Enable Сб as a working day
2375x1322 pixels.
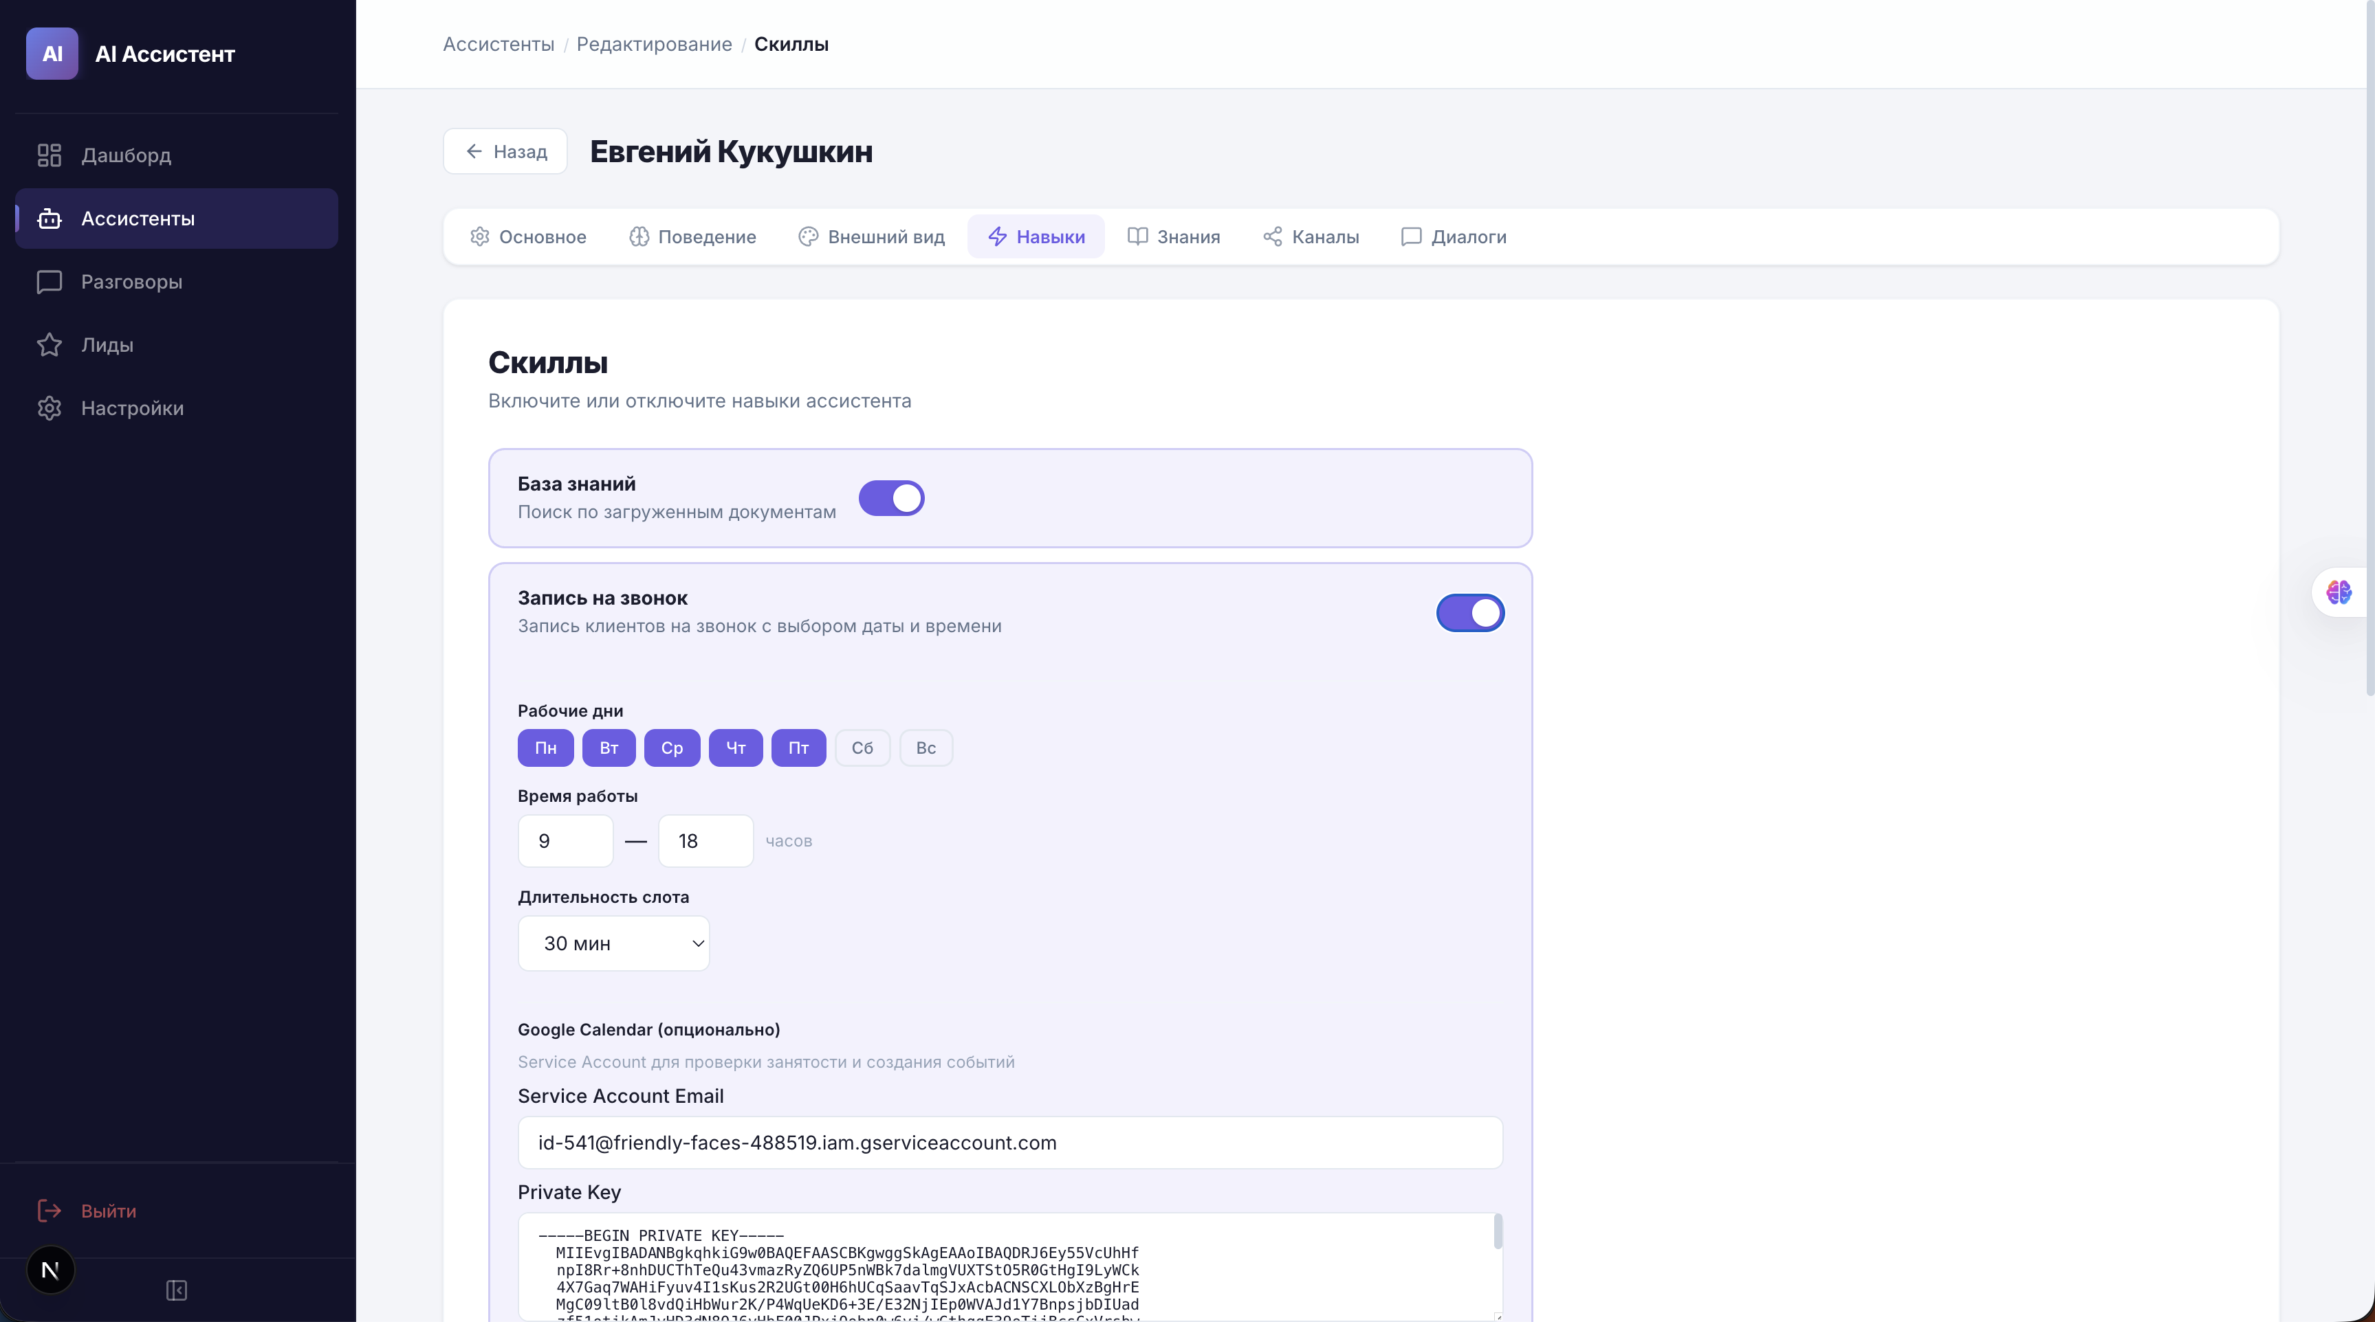[x=861, y=748]
